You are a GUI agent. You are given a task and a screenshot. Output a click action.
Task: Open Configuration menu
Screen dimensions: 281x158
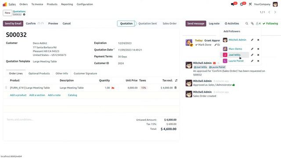[x=85, y=4]
